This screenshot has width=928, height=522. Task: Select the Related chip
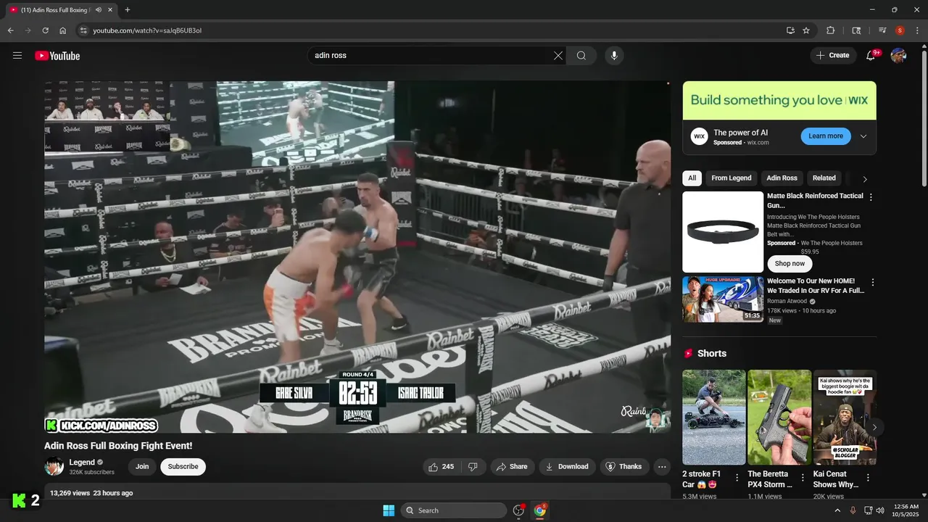824,178
